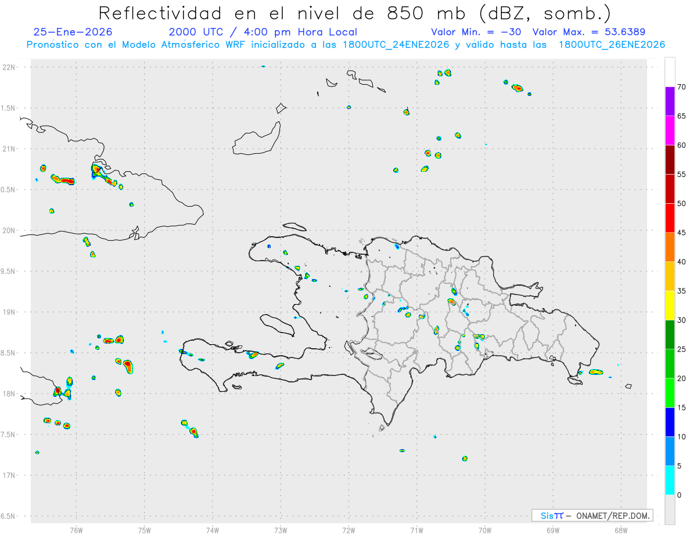697x538 pixels.
Task: Click the '72W' longitude label
Action: click(x=348, y=530)
